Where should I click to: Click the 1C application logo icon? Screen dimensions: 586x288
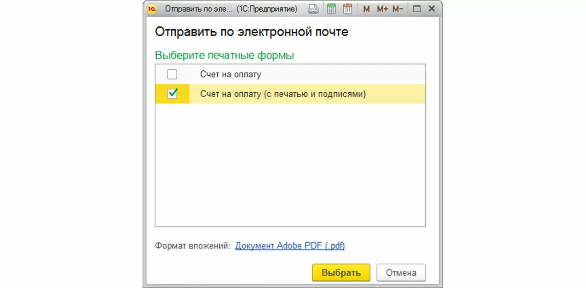pyautogui.click(x=152, y=9)
